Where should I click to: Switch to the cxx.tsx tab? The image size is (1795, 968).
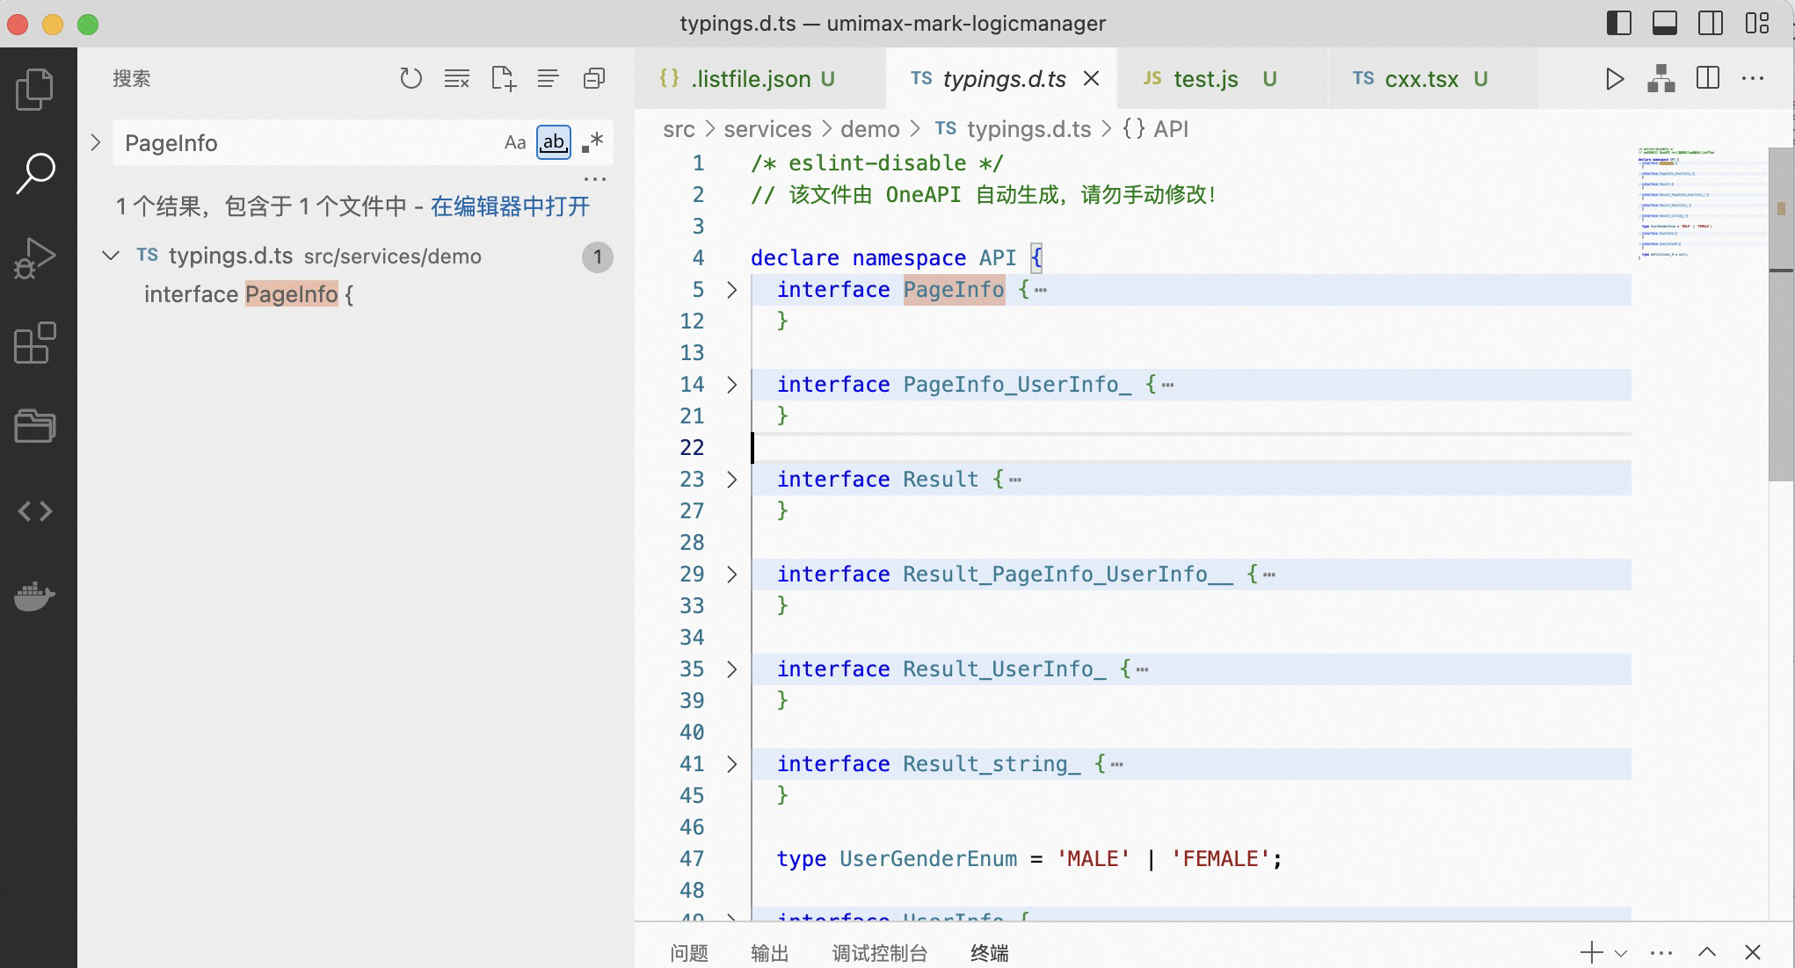click(x=1432, y=79)
